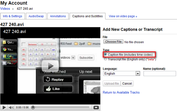This screenshot has height=111, width=177.
Task: Click the Calculator taskbar icon in the video
Action: coord(4,56)
